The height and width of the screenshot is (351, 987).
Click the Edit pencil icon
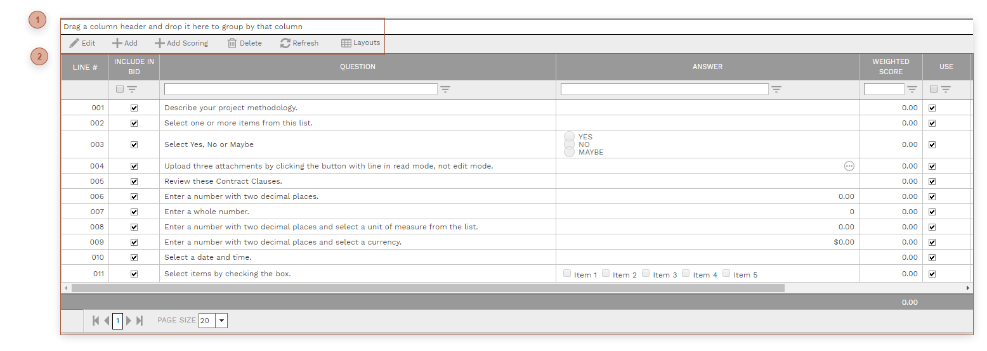click(x=75, y=43)
